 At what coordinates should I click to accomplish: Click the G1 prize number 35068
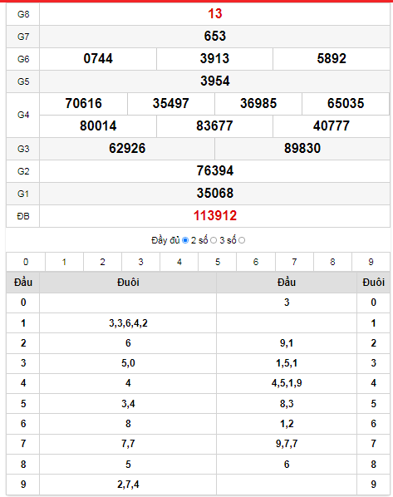tap(215, 194)
